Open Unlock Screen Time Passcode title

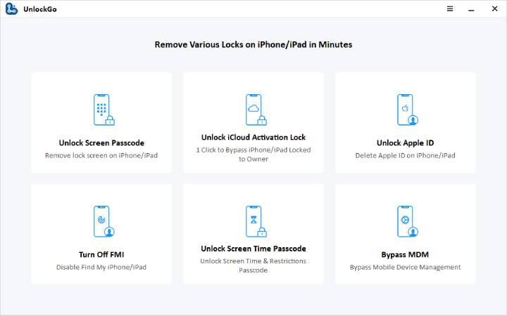coord(254,249)
